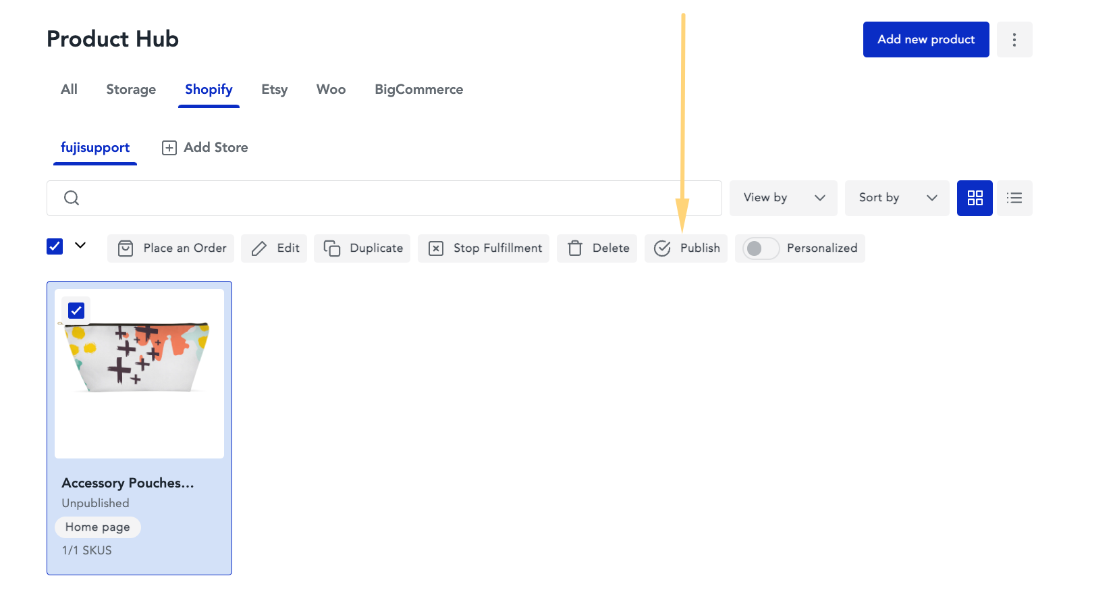Uncheck the Accessory Pouches product checkbox
Image resolution: width=1115 pixels, height=605 pixels.
(76, 311)
